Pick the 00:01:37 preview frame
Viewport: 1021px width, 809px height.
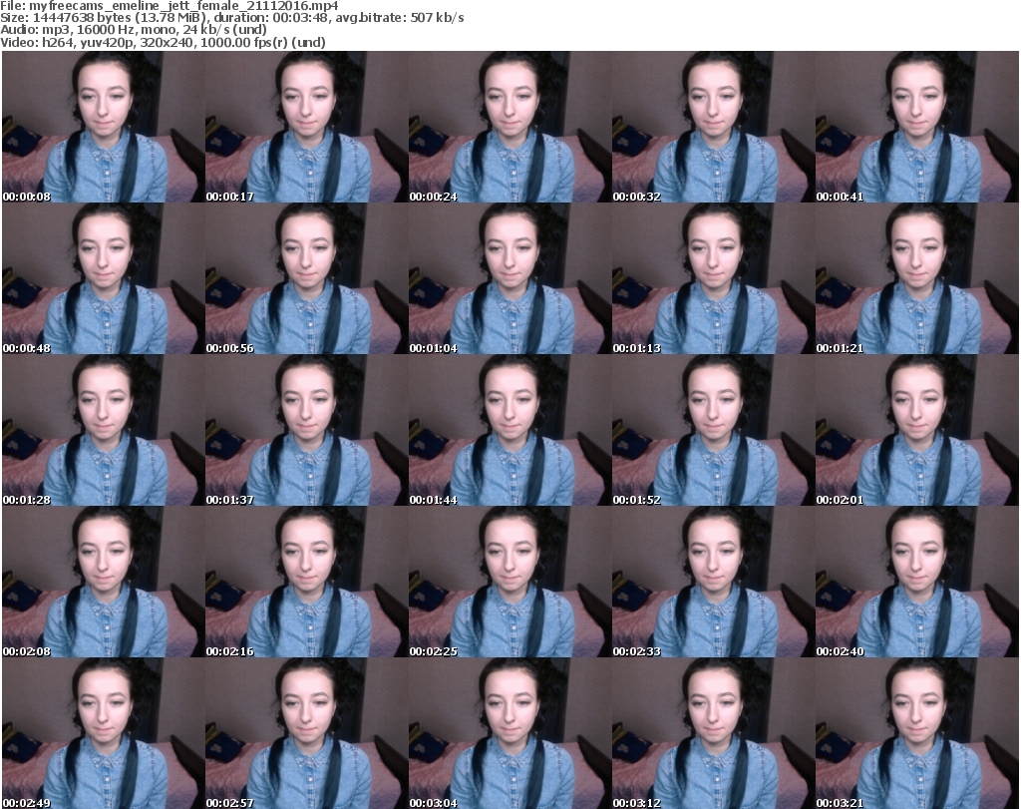coord(307,431)
